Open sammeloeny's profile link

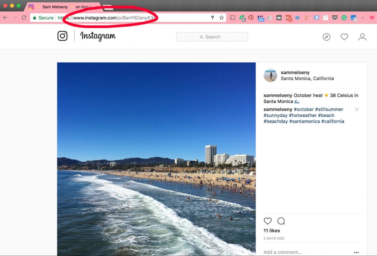(x=295, y=72)
